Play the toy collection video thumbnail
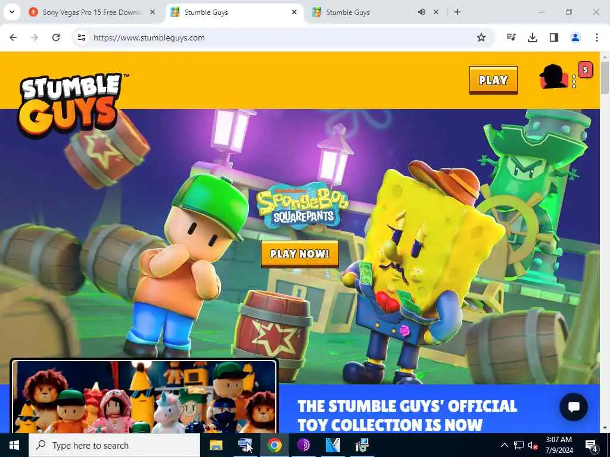 [144, 397]
